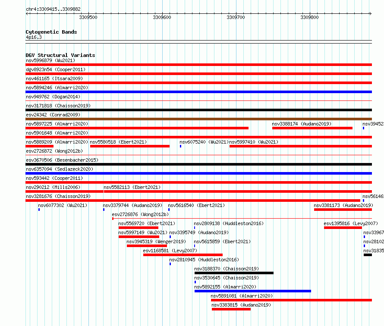Click nsv3395749 (Audano2019) label

[199, 232]
